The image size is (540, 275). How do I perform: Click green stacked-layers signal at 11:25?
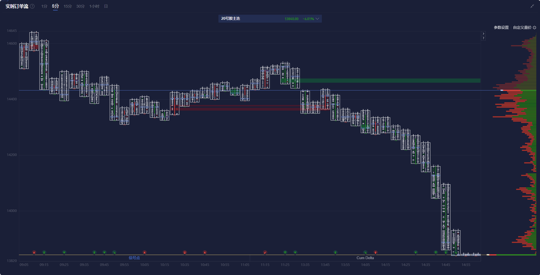(285, 252)
